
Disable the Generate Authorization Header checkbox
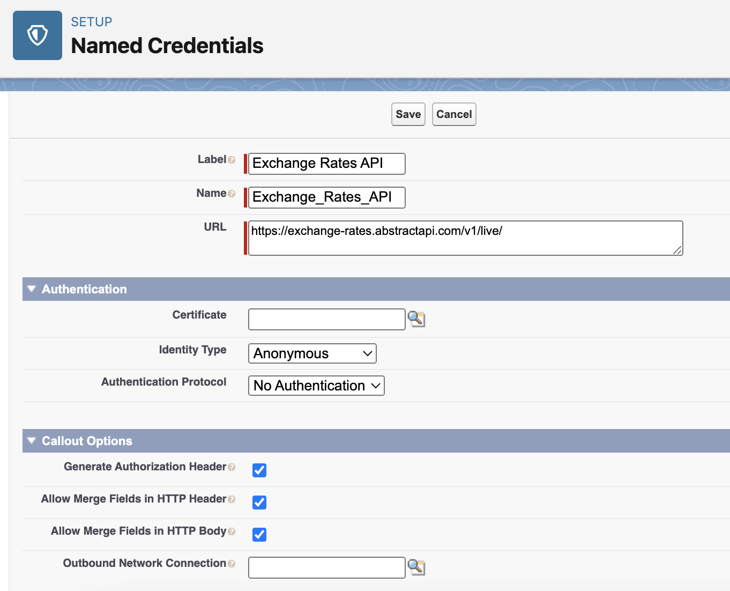coord(259,470)
